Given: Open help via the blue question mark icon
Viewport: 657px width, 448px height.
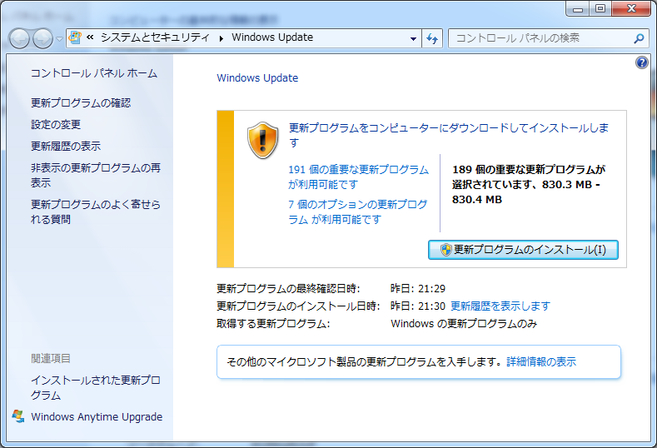Looking at the screenshot, I should pos(641,62).
